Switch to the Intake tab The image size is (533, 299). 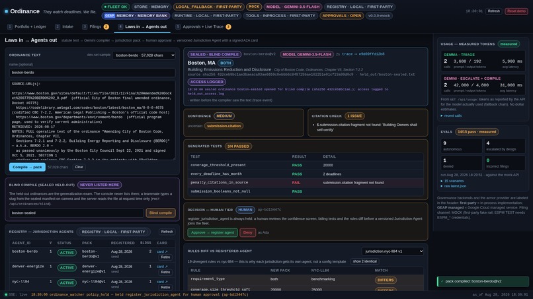(x=64, y=26)
